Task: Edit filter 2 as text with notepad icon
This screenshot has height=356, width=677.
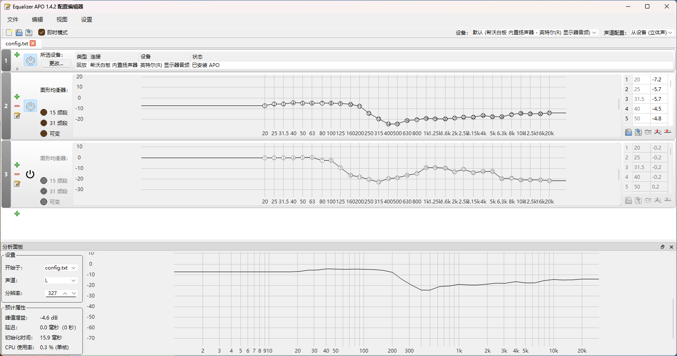Action: pos(17,116)
